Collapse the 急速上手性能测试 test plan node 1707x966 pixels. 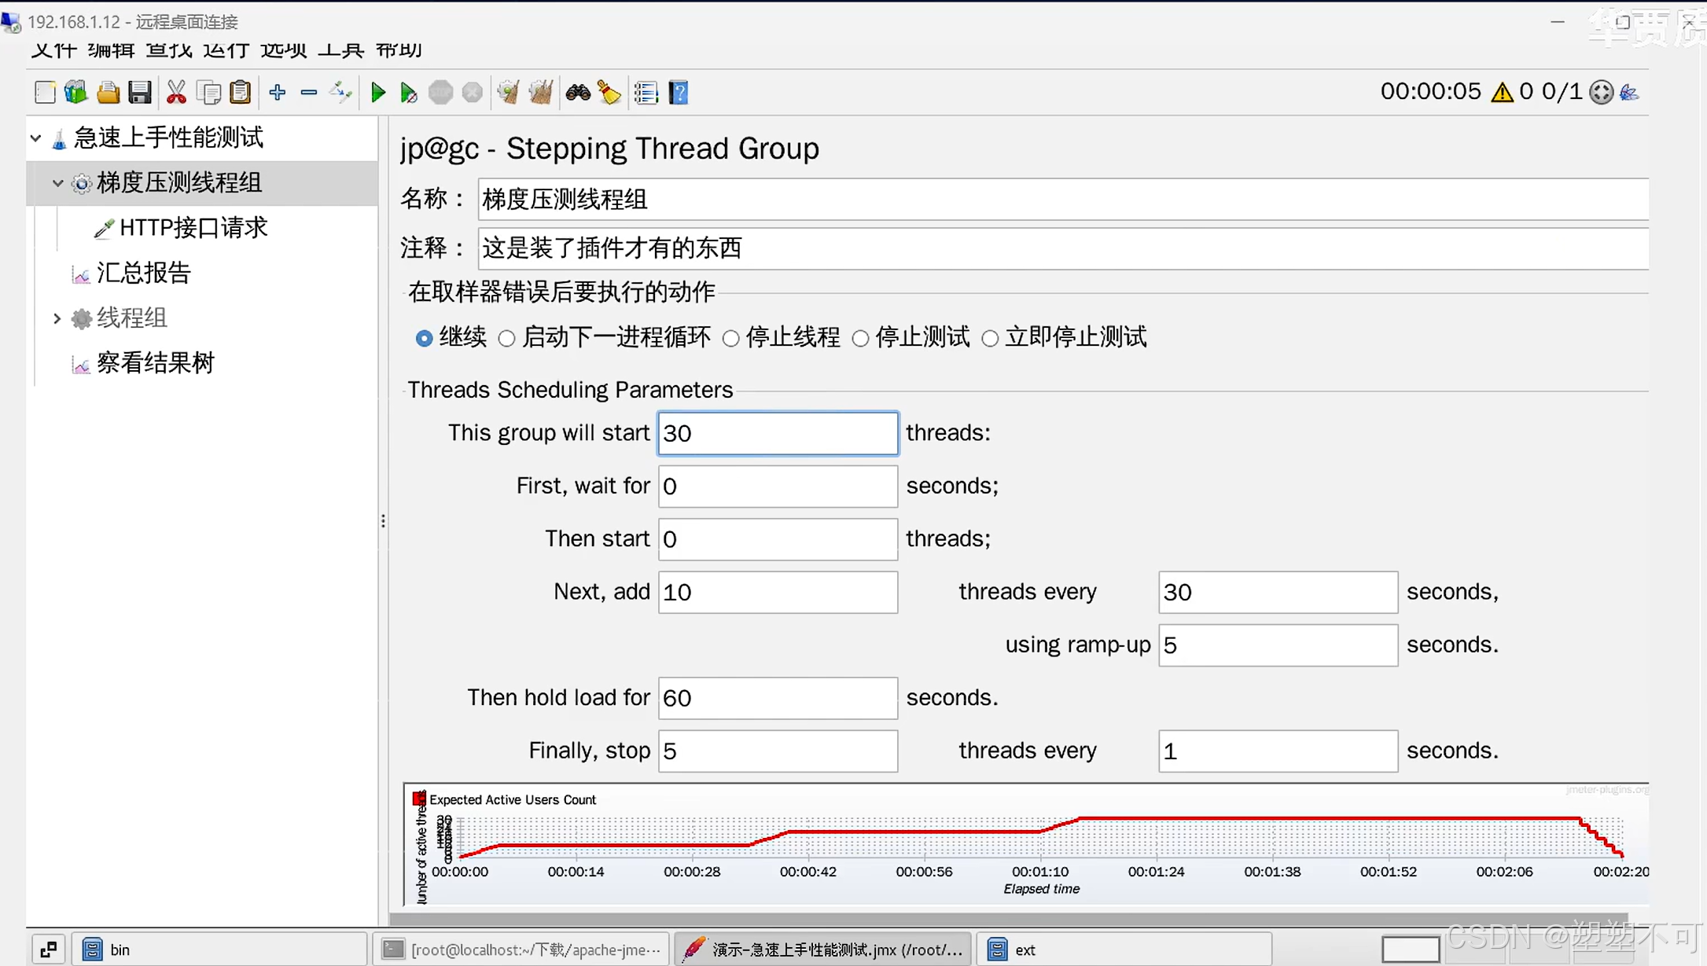36,138
